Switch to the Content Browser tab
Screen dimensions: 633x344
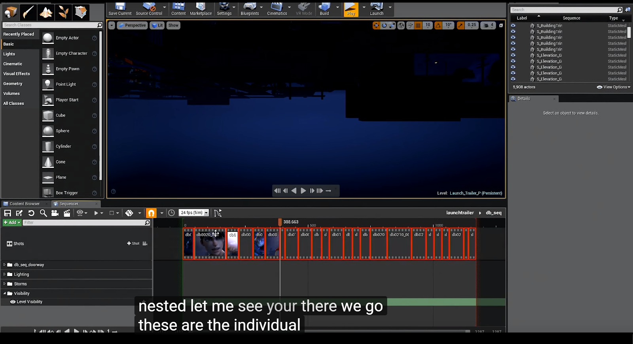click(x=25, y=204)
